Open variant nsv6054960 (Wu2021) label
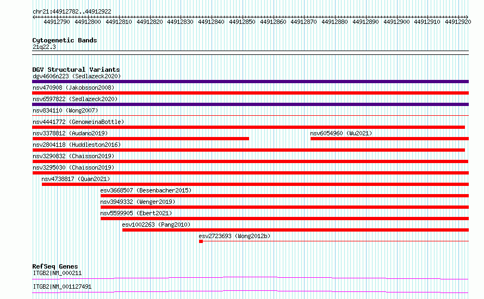This screenshot has width=484, height=299. tap(341, 133)
